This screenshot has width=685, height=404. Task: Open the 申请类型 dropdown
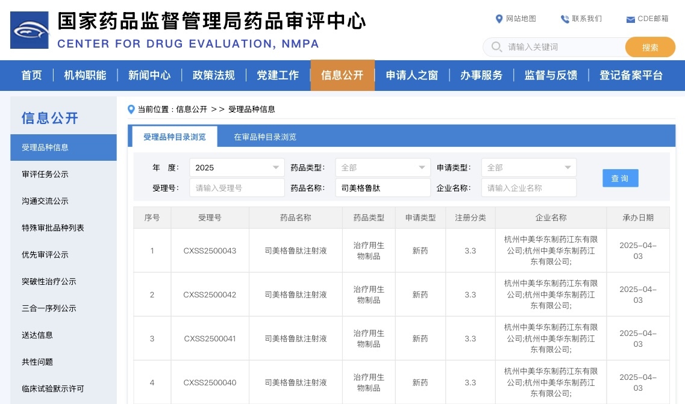(528, 167)
